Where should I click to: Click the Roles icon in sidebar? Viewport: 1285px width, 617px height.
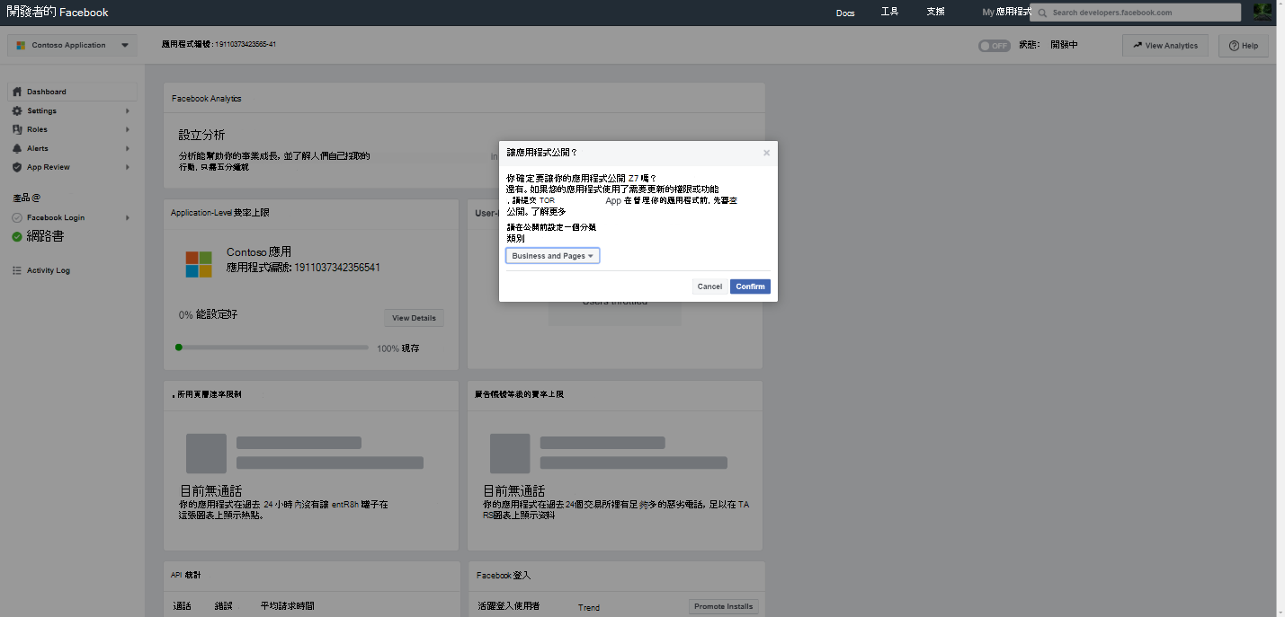pyautogui.click(x=17, y=129)
